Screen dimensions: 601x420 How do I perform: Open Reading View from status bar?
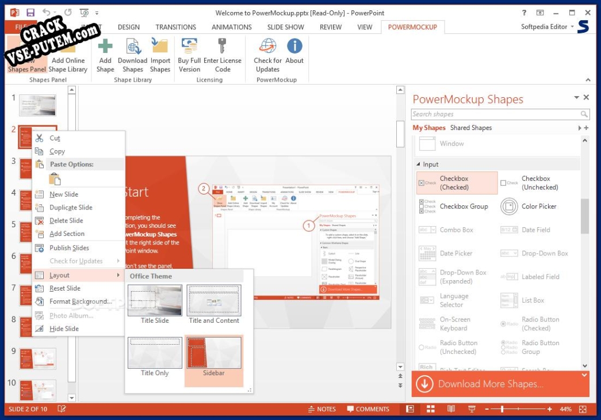point(451,409)
